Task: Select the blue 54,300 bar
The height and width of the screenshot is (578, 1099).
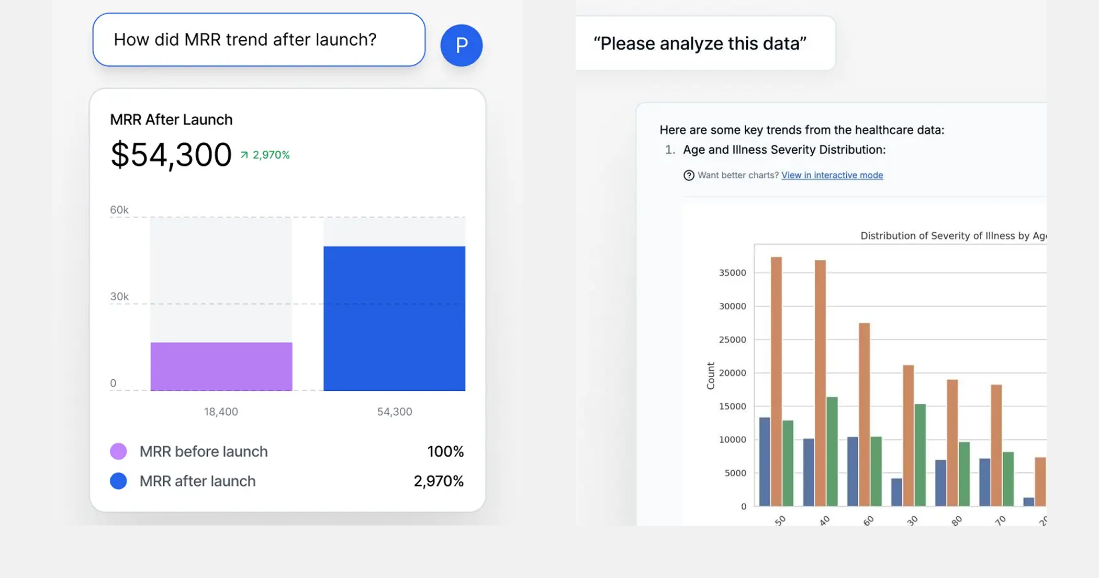Action: click(394, 319)
